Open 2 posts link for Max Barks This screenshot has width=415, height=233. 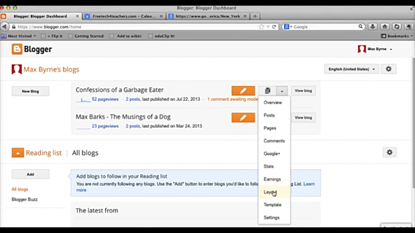(x=133, y=126)
